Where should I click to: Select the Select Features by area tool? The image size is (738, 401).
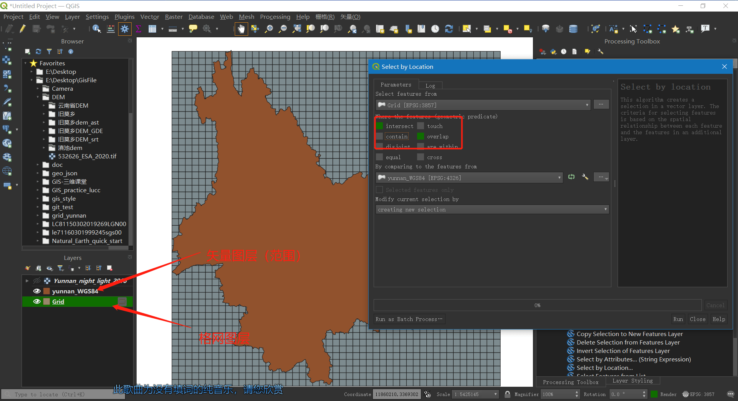coord(467,29)
